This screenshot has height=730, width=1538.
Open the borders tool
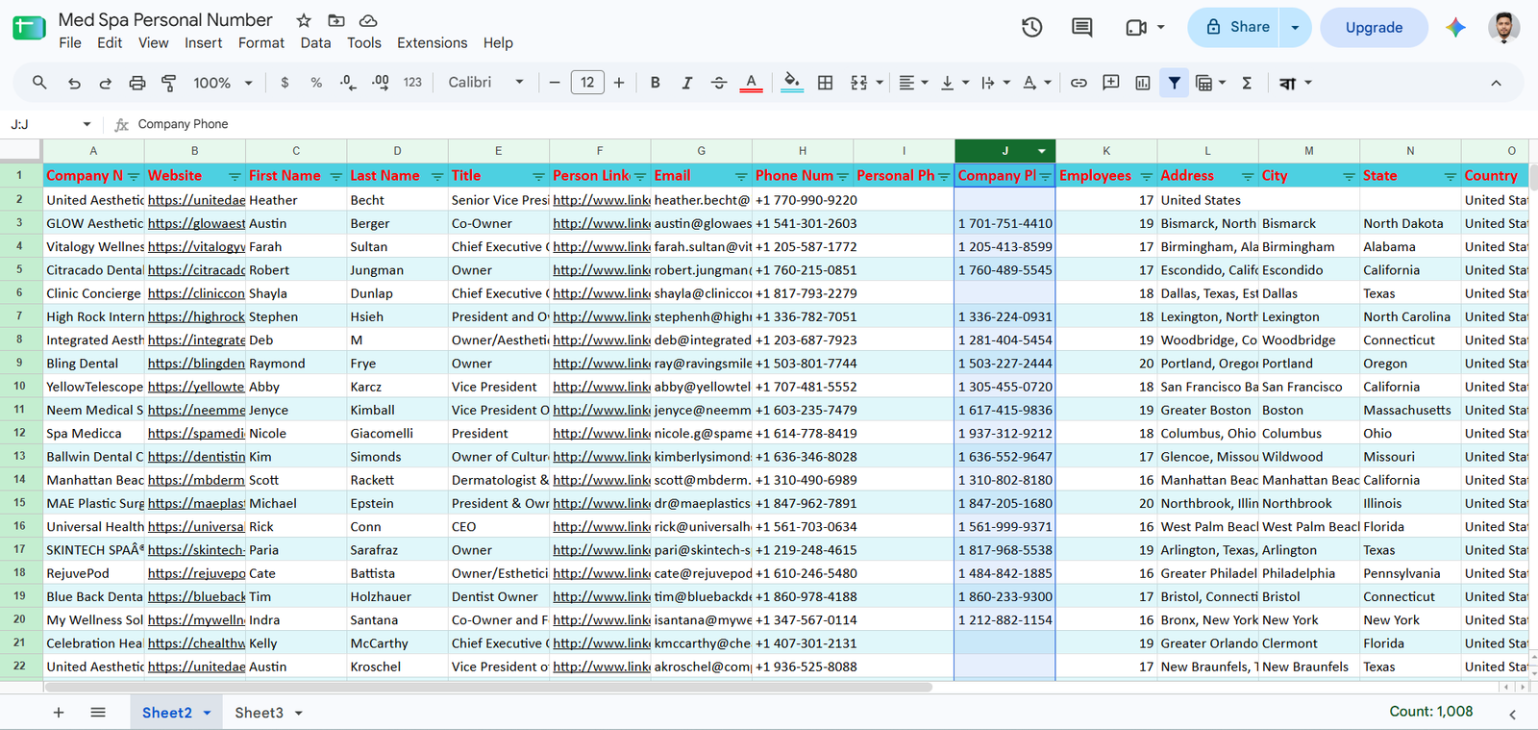point(825,83)
